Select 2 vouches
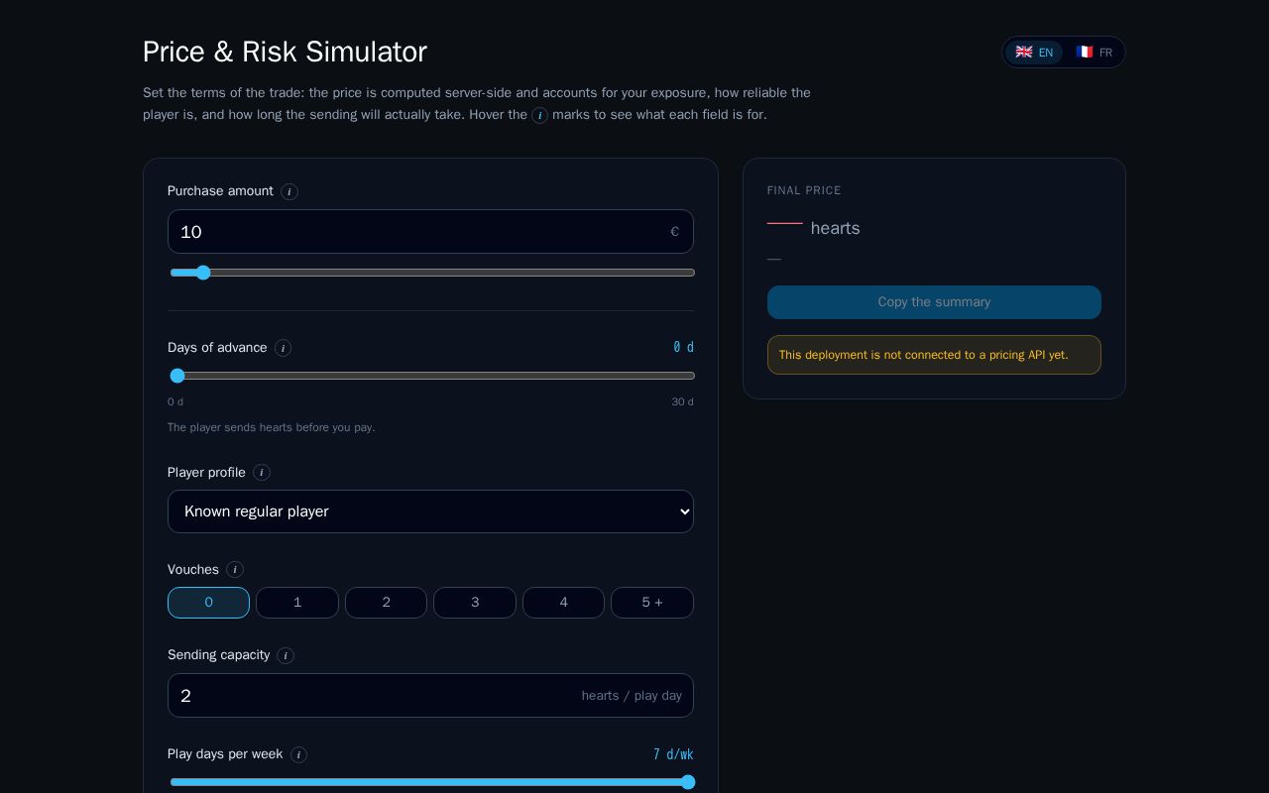Viewport: 1269px width, 793px height. [386, 603]
